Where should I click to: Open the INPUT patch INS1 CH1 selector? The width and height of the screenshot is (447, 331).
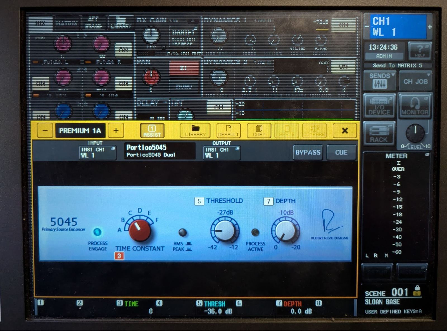98,153
